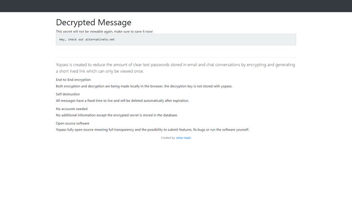Image resolution: width=352 pixels, height=198 pixels.
Task: Click the 'alternativeto.net' text in the secret
Action: 100,40
